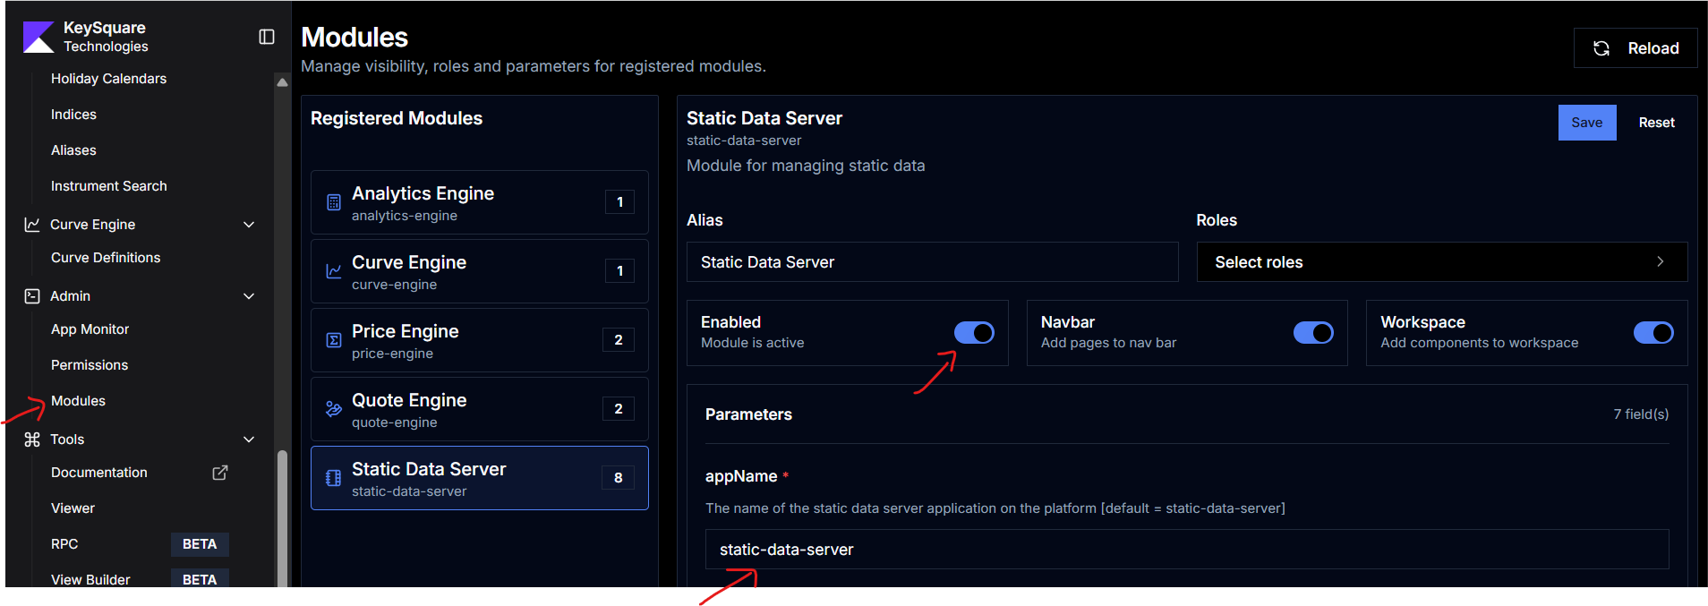Screen dimensions: 1708x606
Task: Click the sidebar scroll up arrow
Action: tap(283, 81)
